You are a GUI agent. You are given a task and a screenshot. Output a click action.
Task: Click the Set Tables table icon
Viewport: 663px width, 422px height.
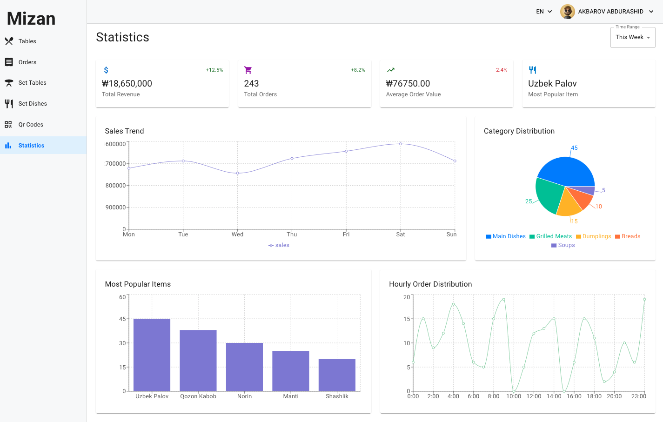click(x=9, y=83)
